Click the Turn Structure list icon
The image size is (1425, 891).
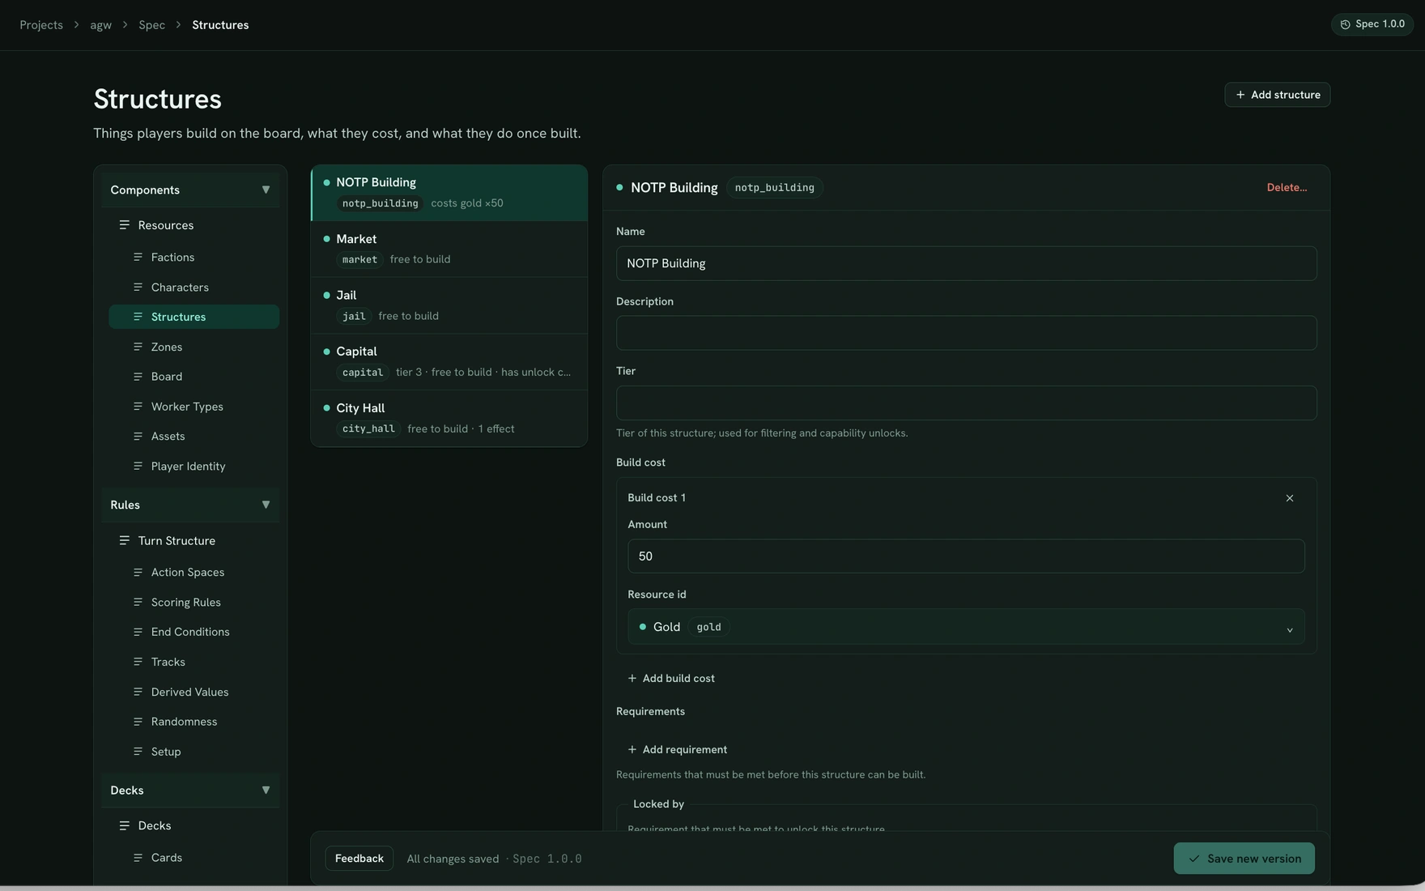[x=124, y=540]
